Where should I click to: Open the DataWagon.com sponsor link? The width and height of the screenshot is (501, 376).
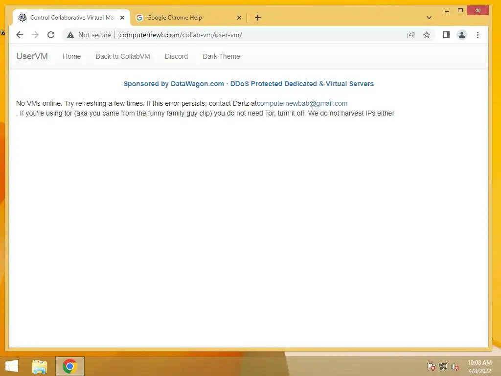[249, 84]
